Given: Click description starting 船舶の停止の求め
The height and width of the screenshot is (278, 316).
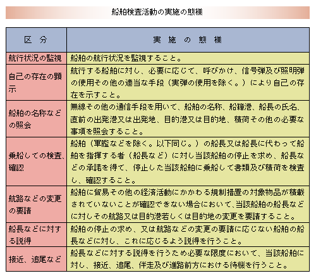Looking at the screenshot, I should pos(188,234).
